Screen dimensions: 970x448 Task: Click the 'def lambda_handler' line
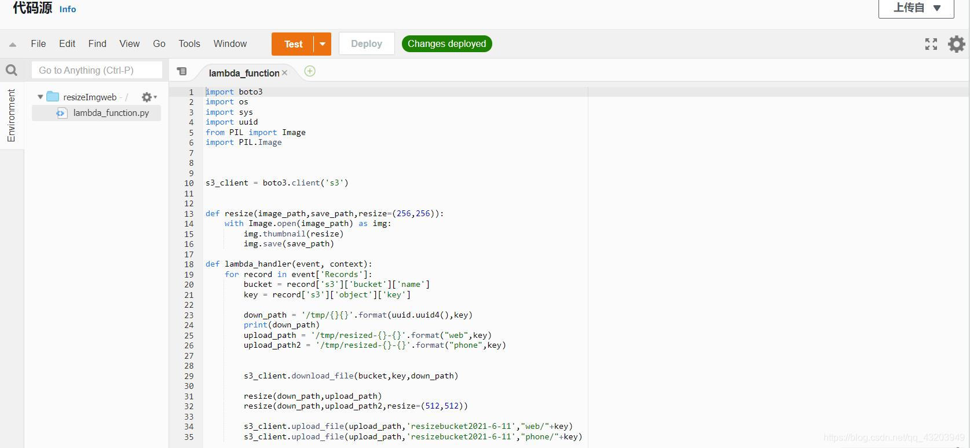[289, 264]
